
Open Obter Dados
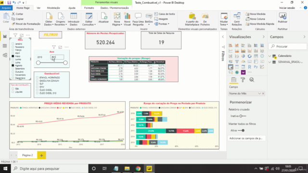(x=49, y=19)
